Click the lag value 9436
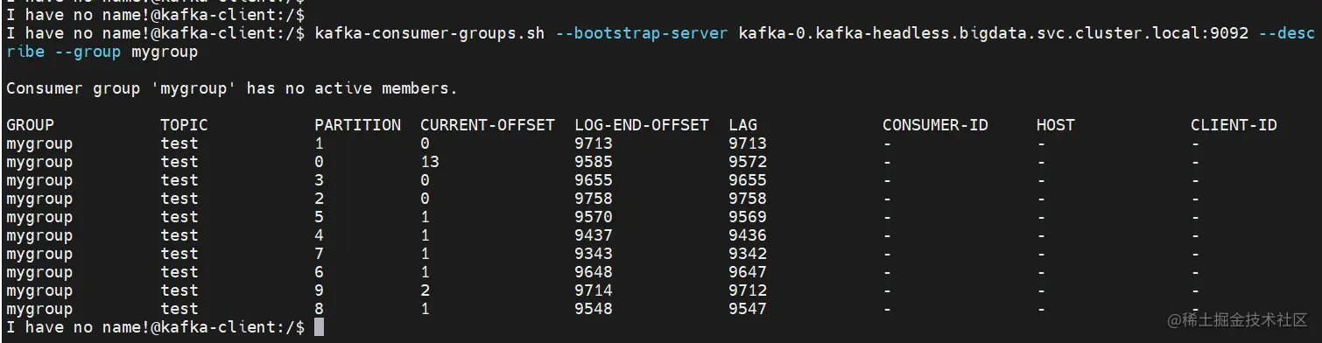 (x=748, y=235)
